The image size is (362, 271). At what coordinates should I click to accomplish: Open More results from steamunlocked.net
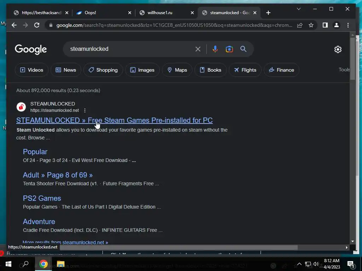pos(65,242)
